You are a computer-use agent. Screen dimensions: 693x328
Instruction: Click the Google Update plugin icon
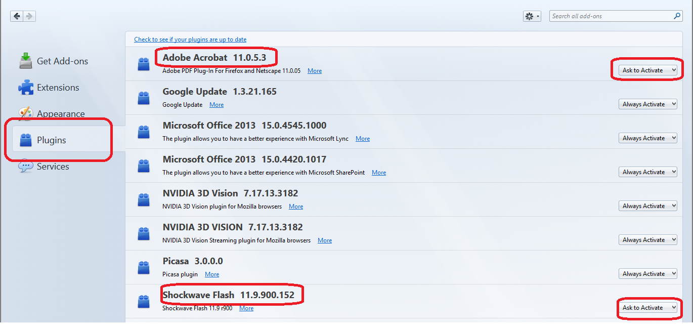coord(144,98)
